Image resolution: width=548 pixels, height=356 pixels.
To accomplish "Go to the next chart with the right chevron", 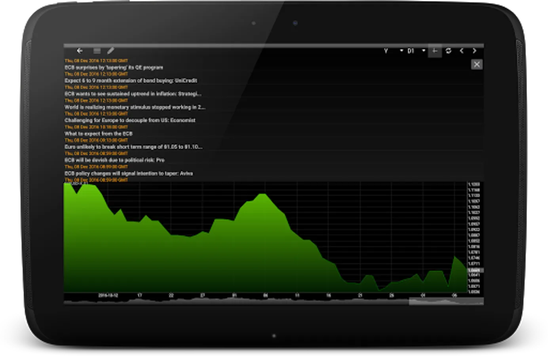I will click(x=474, y=51).
